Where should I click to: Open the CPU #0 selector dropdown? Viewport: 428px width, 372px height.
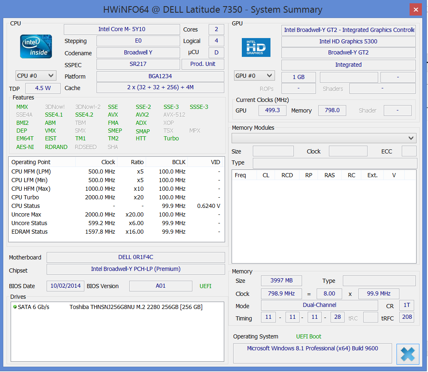click(x=36, y=76)
